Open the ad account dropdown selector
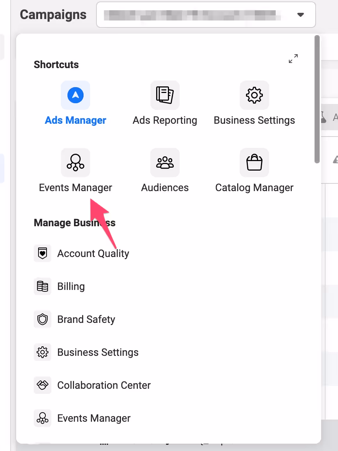338x451 pixels. pyautogui.click(x=206, y=15)
